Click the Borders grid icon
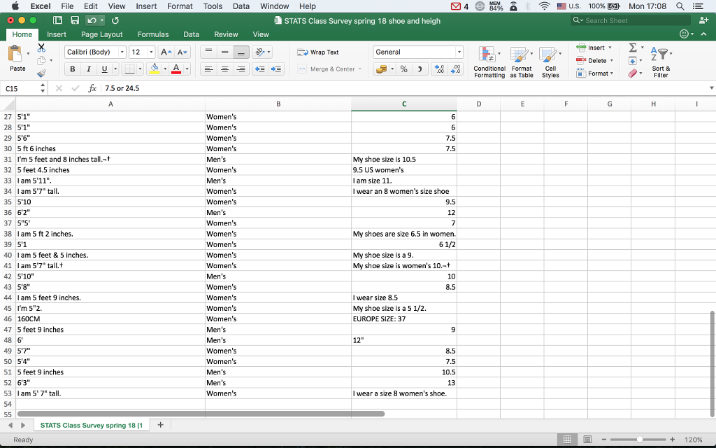The width and height of the screenshot is (716, 448). click(x=129, y=69)
